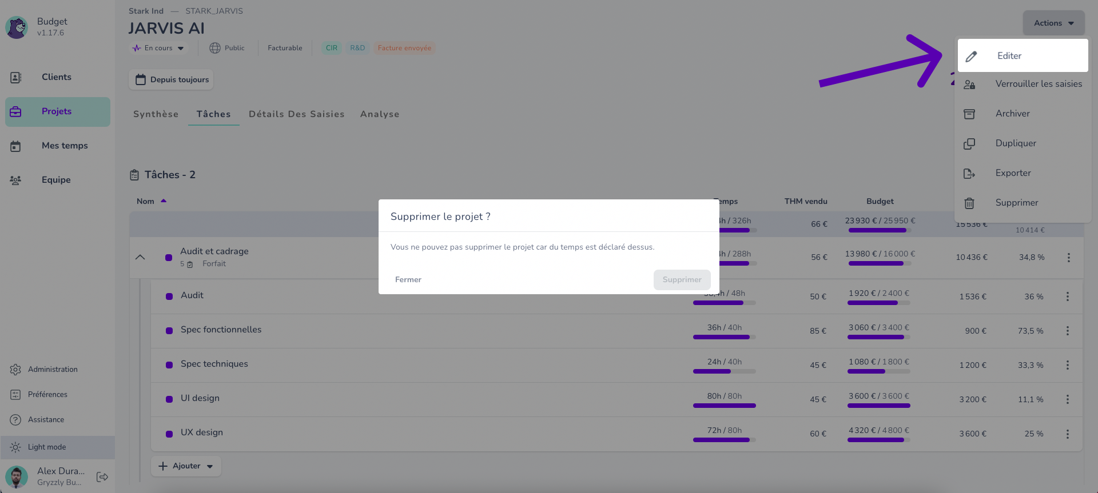
Task: Click the Stark Ind breadcrumb
Action: click(146, 11)
